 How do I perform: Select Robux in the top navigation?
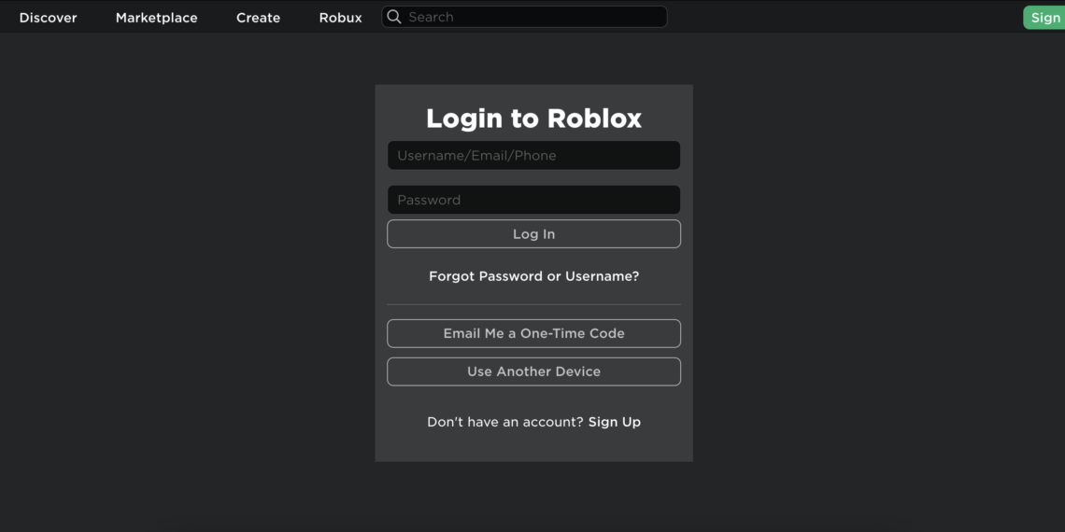coord(340,18)
